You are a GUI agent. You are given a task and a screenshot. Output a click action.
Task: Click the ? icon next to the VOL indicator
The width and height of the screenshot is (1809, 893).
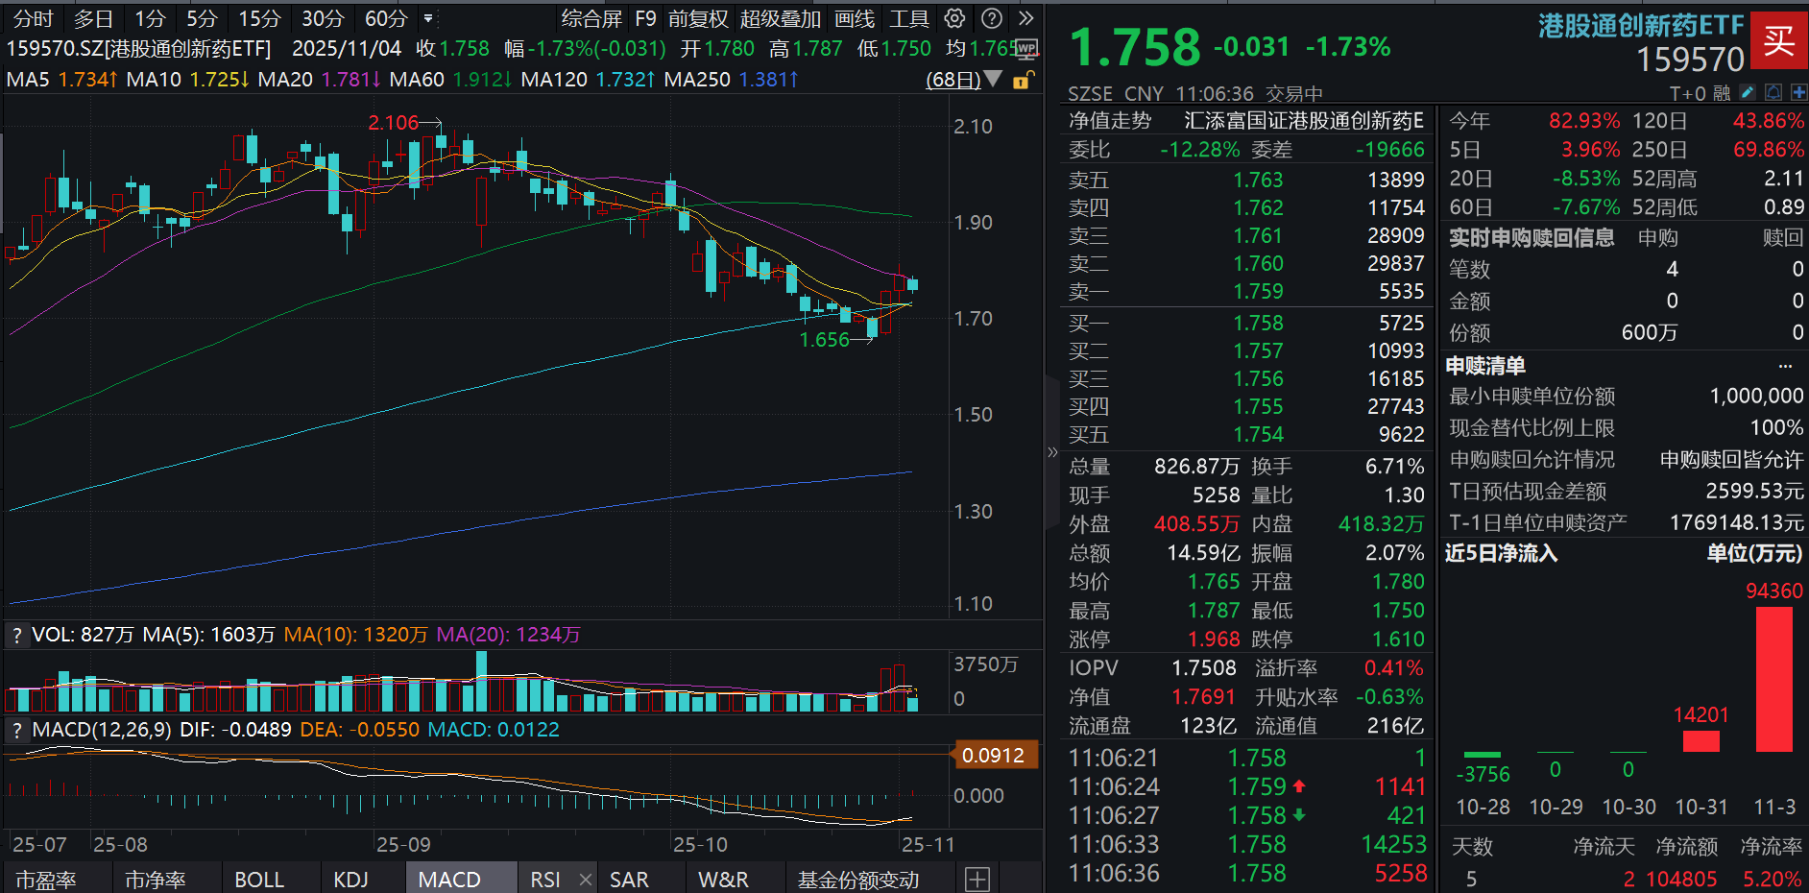pos(16,635)
